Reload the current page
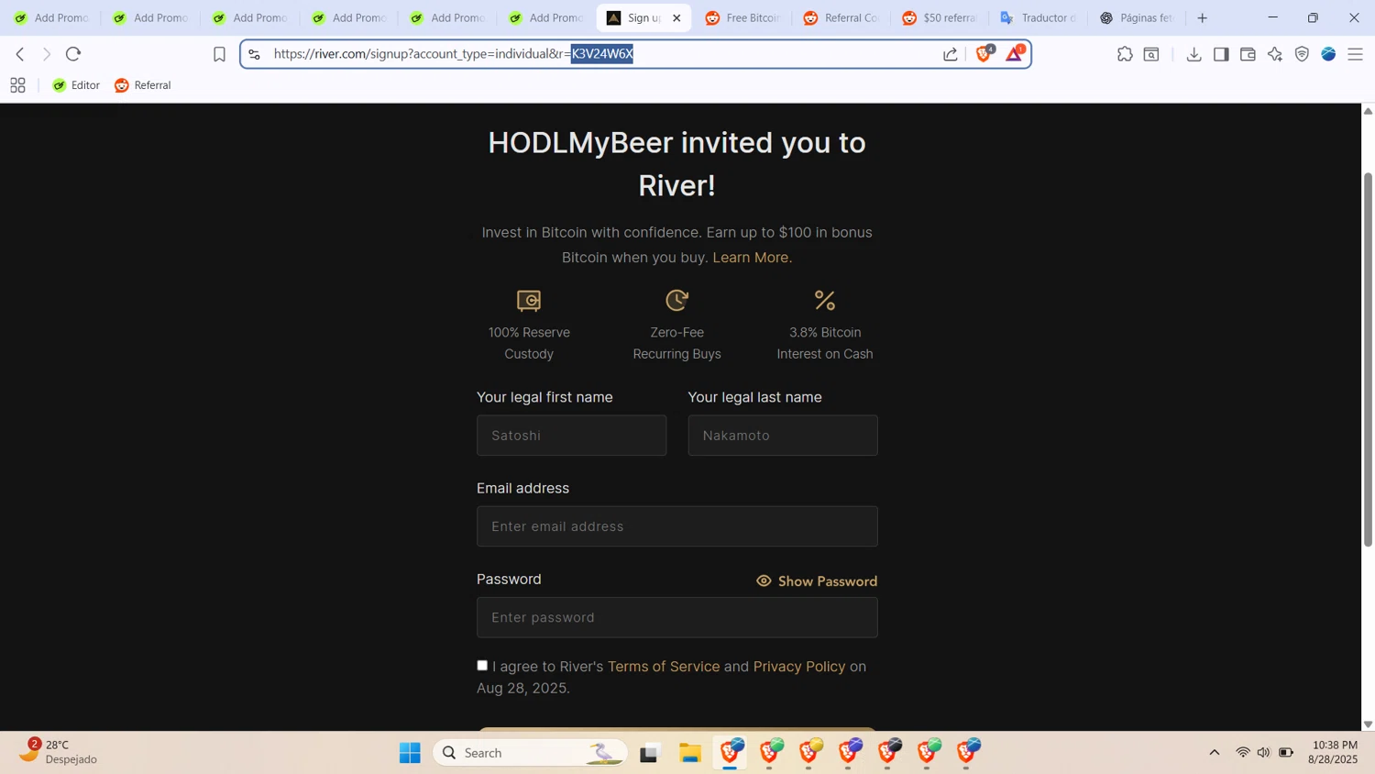The width and height of the screenshot is (1375, 774). click(73, 54)
